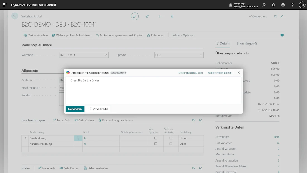The height and width of the screenshot is (173, 307).
Task: Click Hat Varianten value Ja
Action: 278,143
